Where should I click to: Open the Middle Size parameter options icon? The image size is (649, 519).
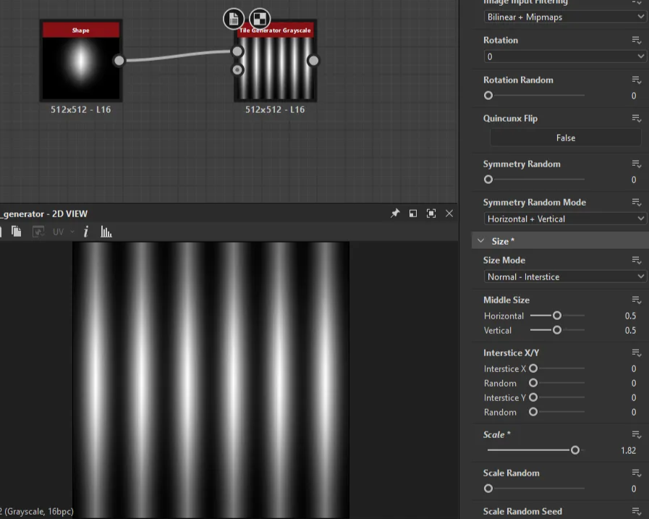point(637,300)
